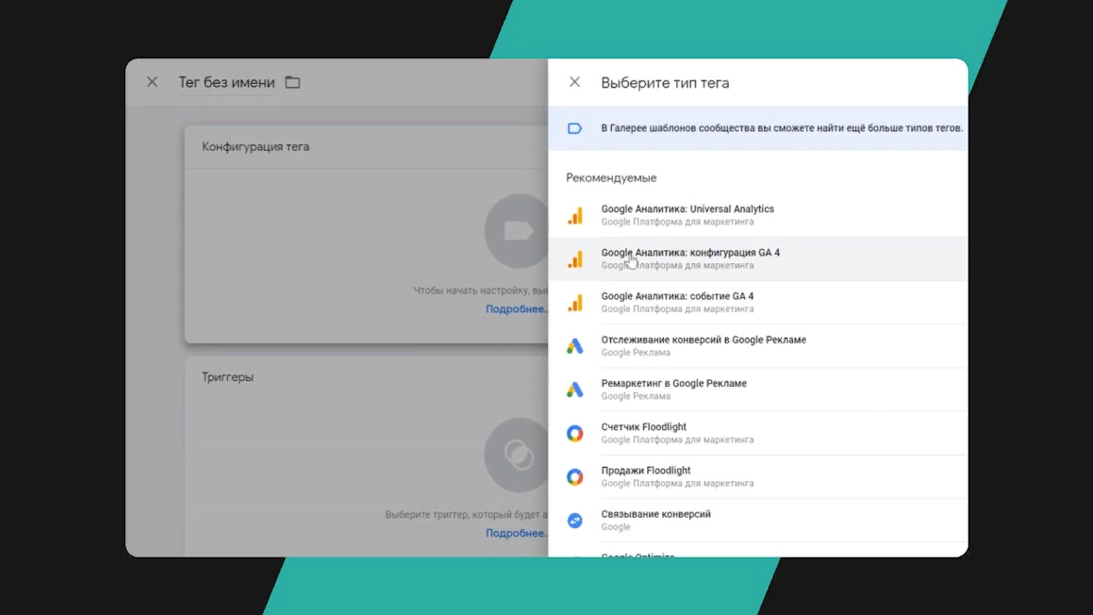Open the community template gallery banner
This screenshot has width=1093, height=615.
tap(757, 128)
